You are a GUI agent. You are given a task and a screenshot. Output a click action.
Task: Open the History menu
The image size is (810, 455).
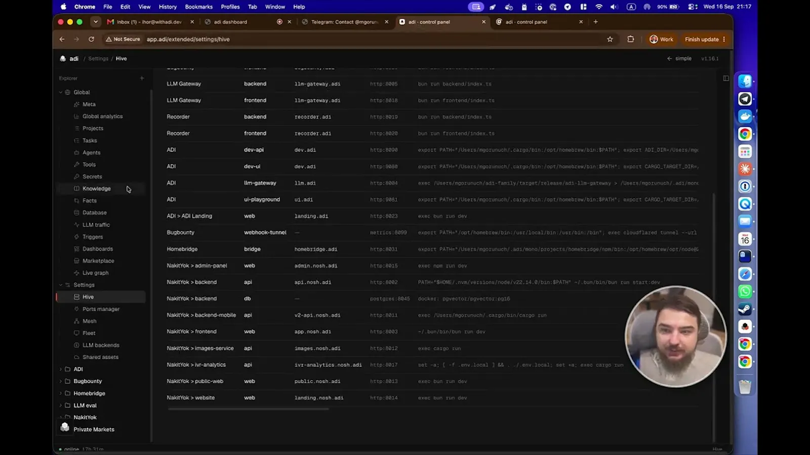pyautogui.click(x=168, y=7)
